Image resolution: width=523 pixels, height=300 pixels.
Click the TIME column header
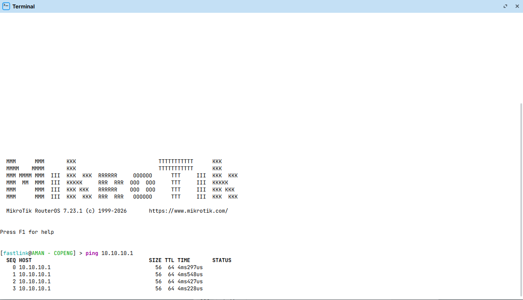(184, 260)
